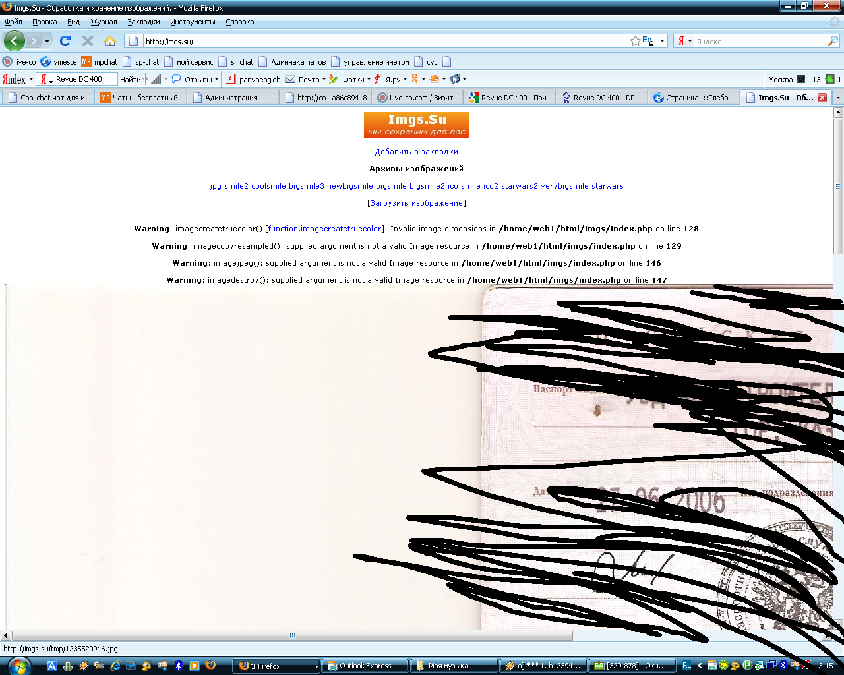This screenshot has width=844, height=675.
Task: Bookmark this page with the star icon
Action: coord(635,41)
